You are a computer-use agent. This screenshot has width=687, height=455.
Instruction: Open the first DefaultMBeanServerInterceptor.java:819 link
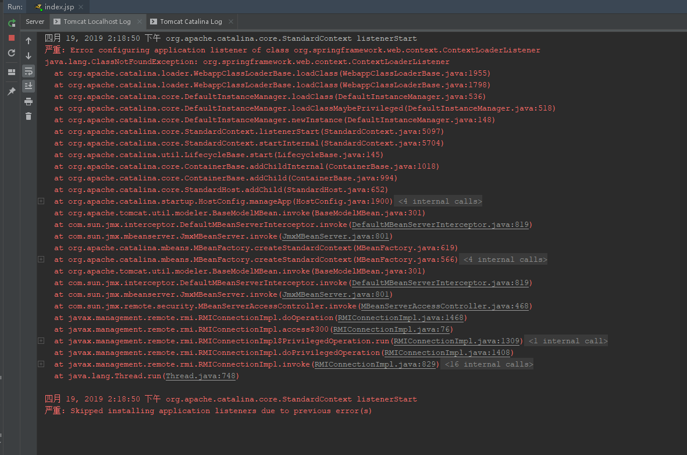[440, 225]
